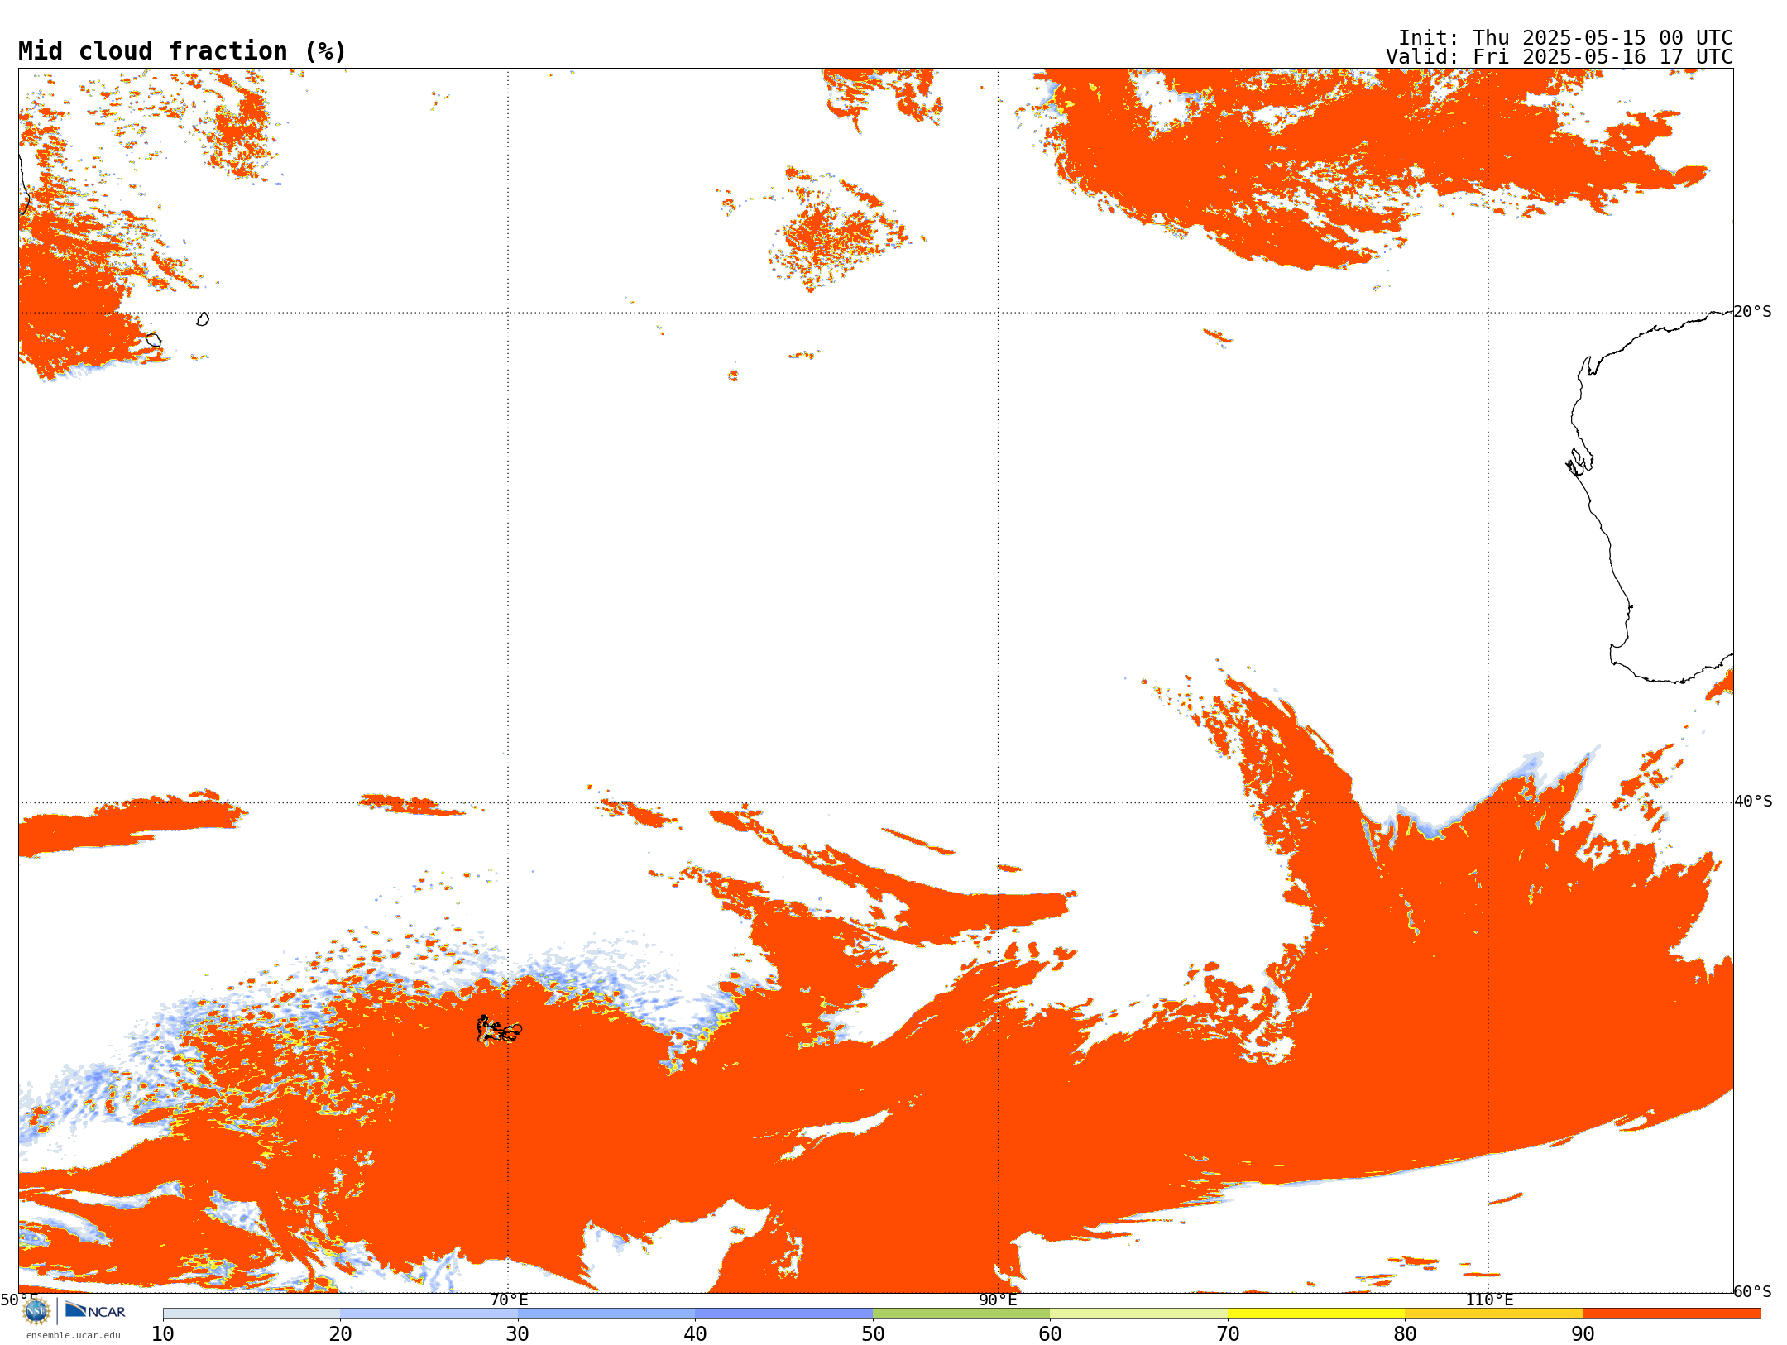Screen dimensions: 1787x1345
Task: Pick the light blue 20-30 colorbar segment
Action: coord(429,1314)
